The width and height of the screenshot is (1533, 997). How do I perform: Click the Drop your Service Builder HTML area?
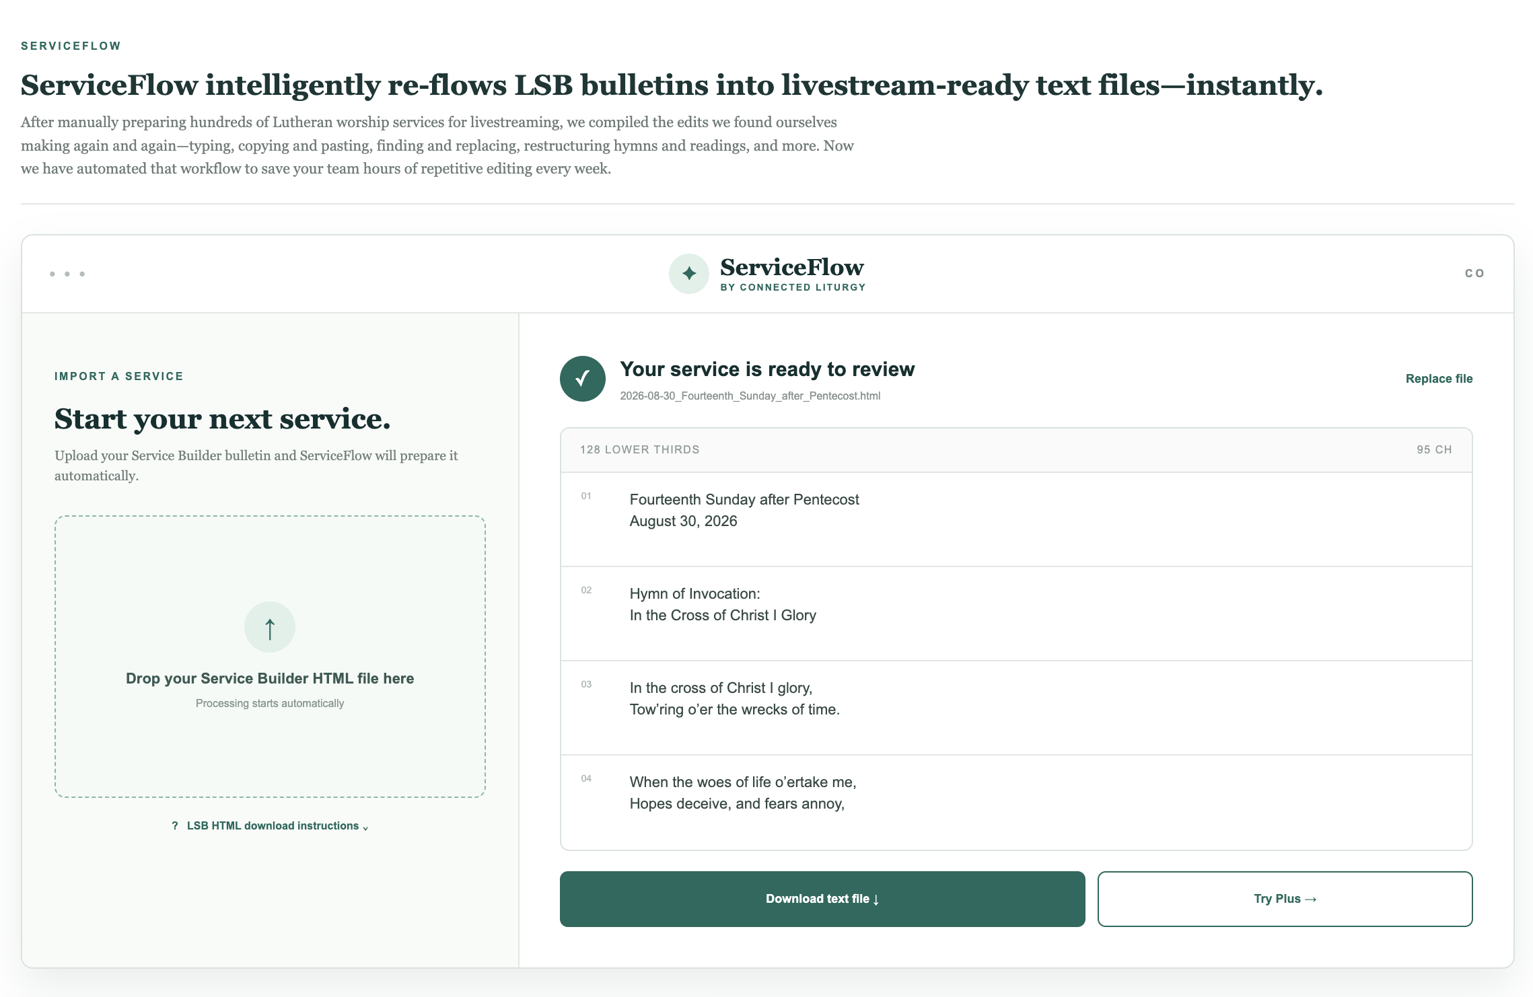pyautogui.click(x=270, y=657)
